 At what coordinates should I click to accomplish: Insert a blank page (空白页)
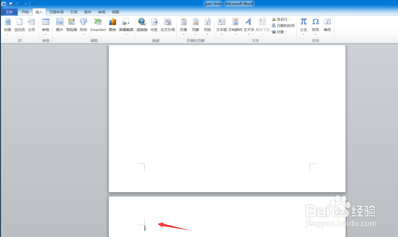point(20,25)
